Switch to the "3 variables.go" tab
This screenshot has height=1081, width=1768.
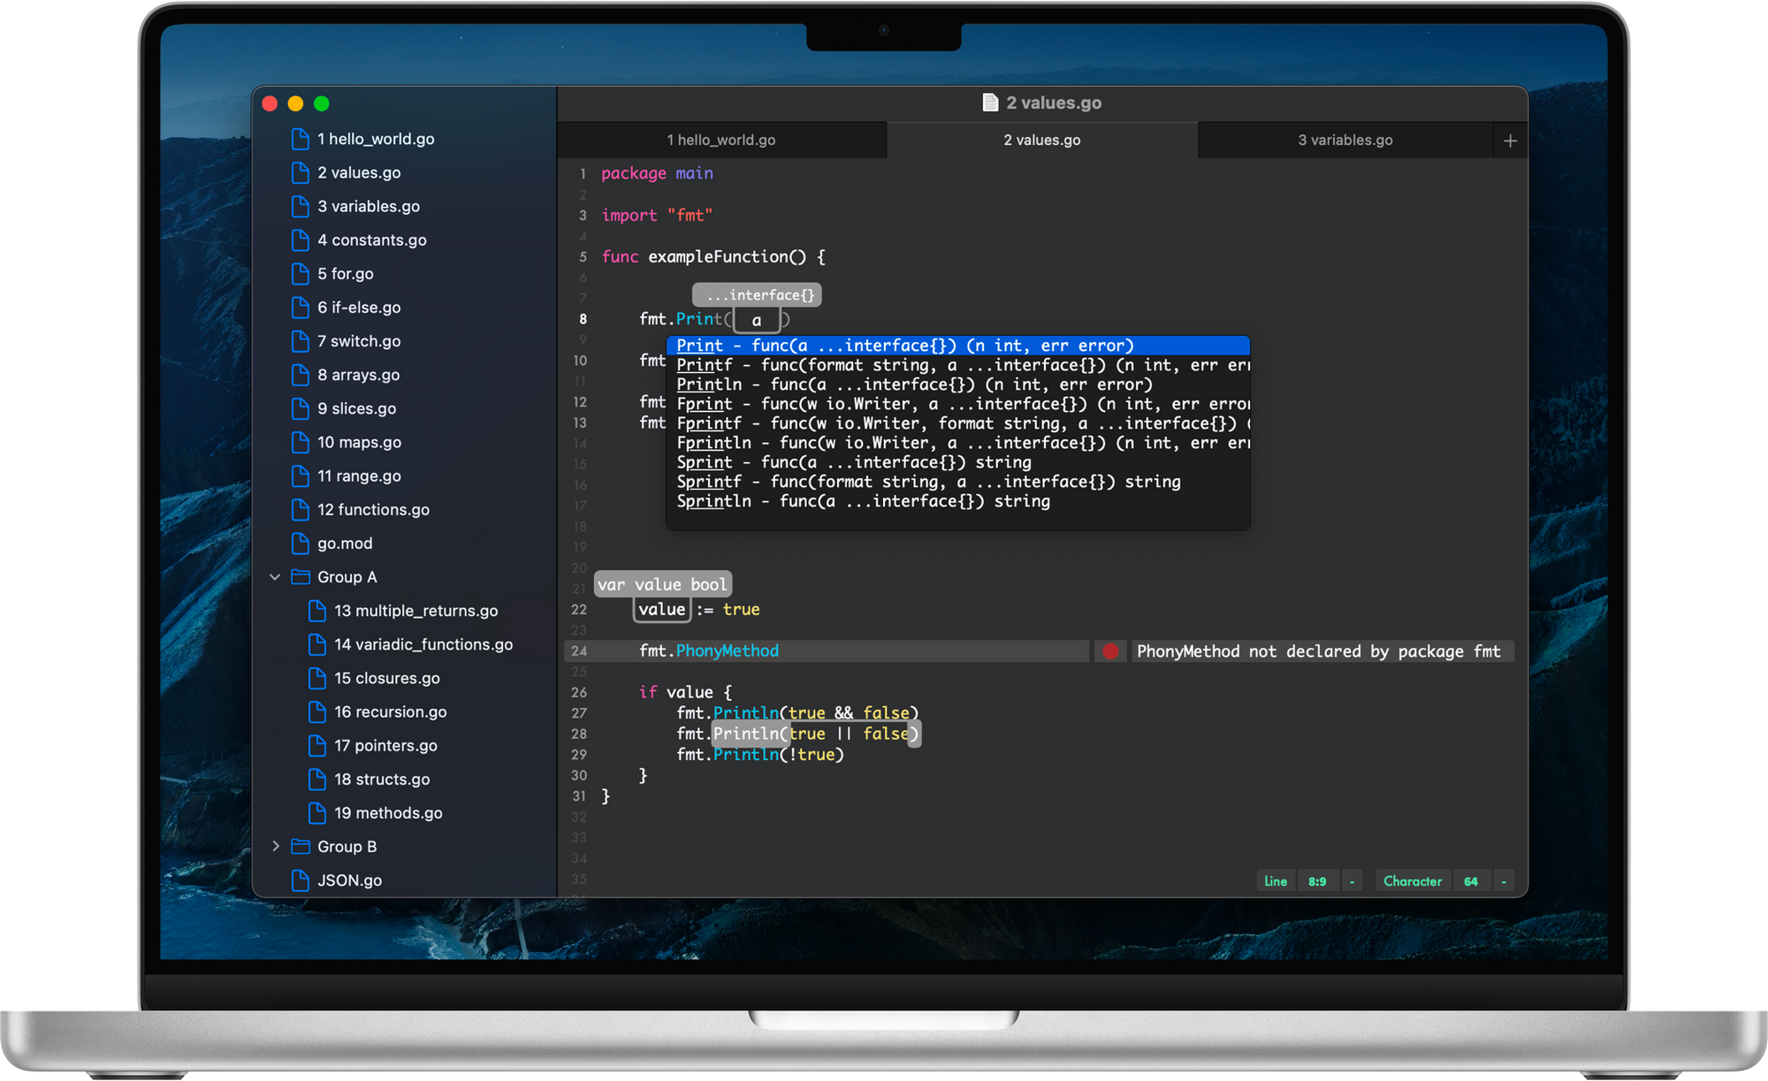click(x=1345, y=140)
